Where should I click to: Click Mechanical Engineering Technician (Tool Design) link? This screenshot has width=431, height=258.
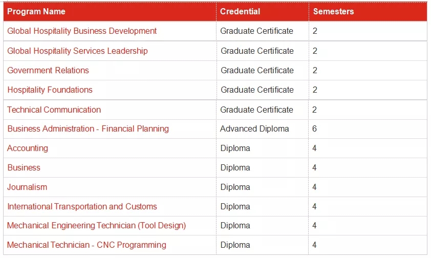[96, 225]
